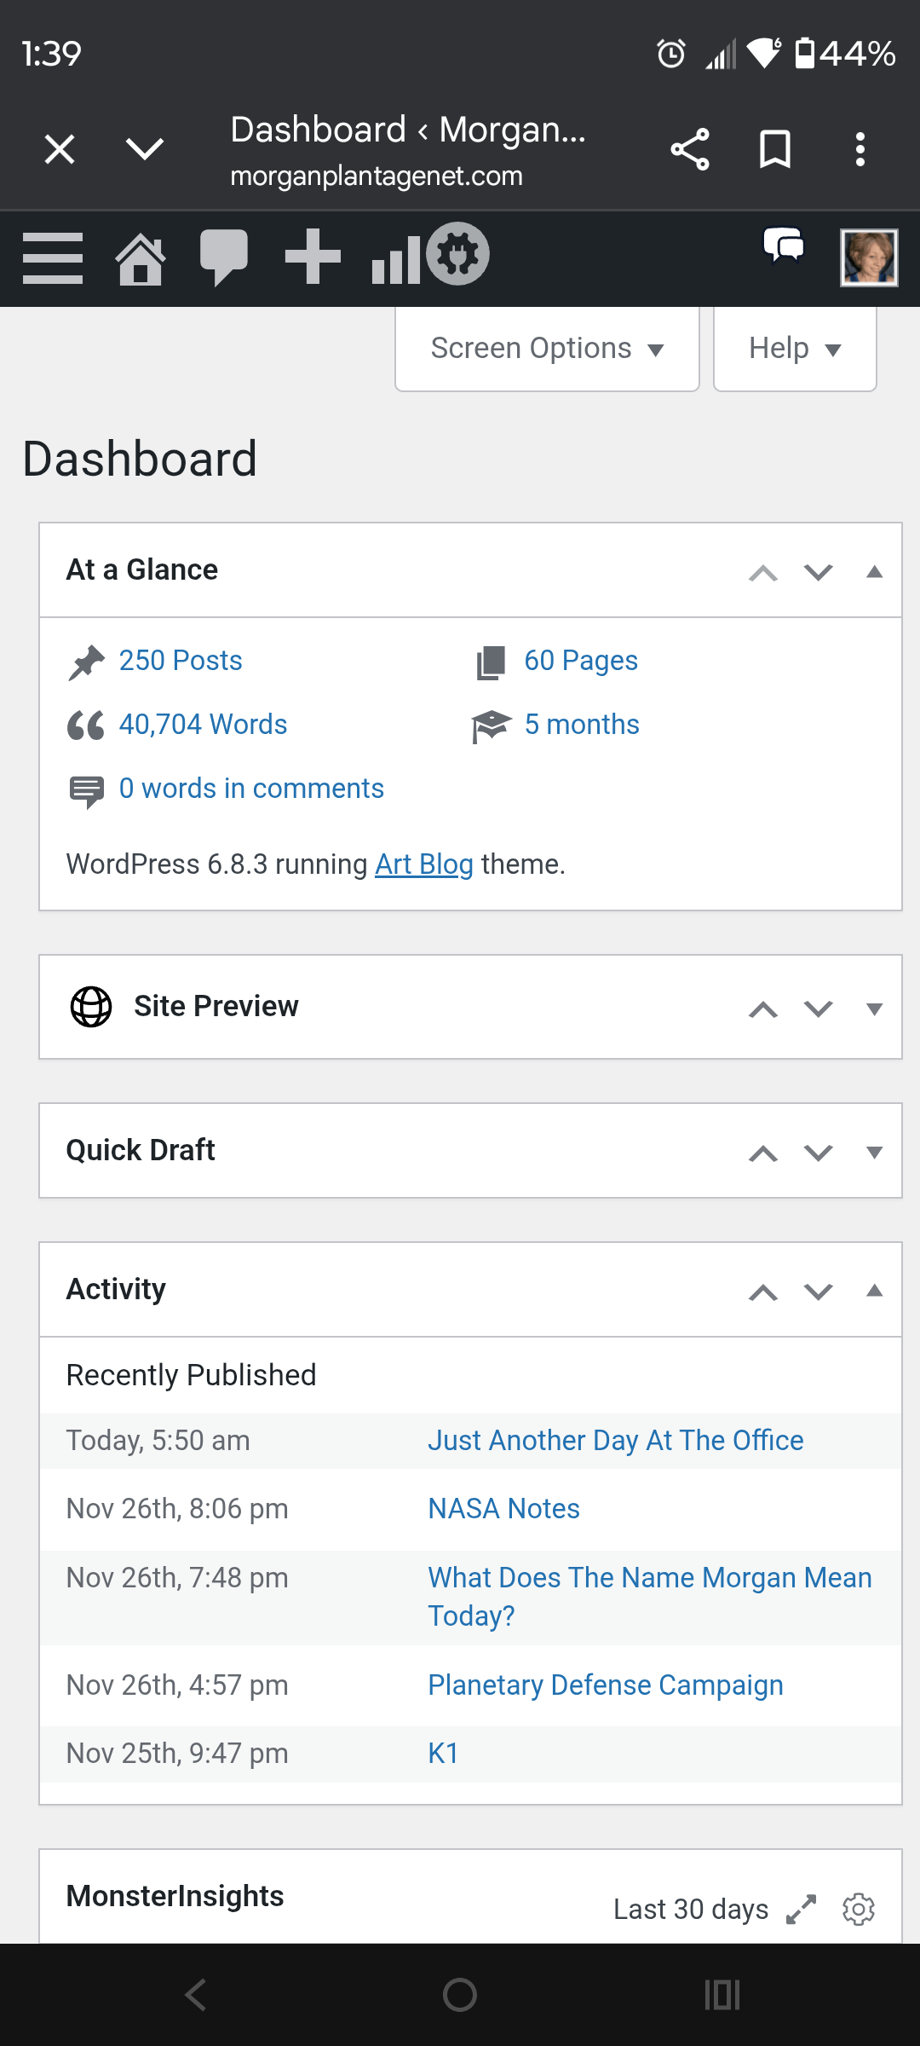Click the plugin gear icon in admin bar

458,254
